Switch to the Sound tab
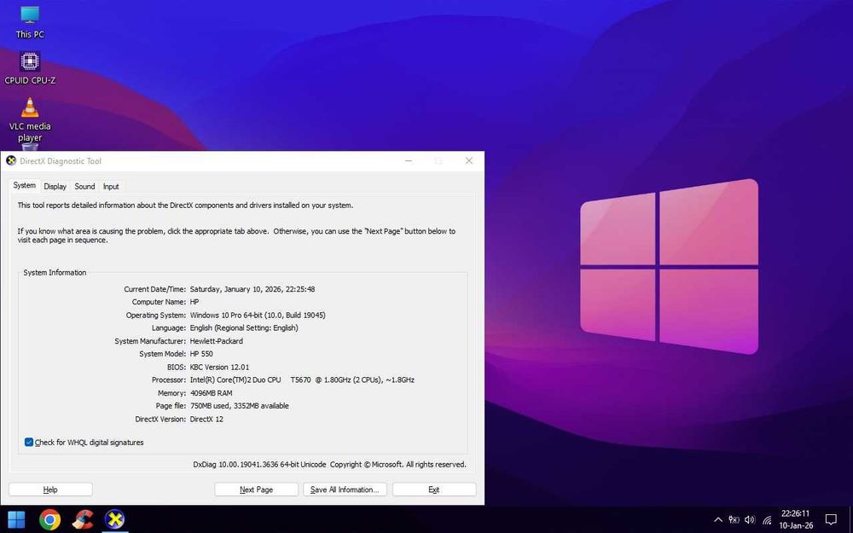Image resolution: width=853 pixels, height=533 pixels. 84,186
